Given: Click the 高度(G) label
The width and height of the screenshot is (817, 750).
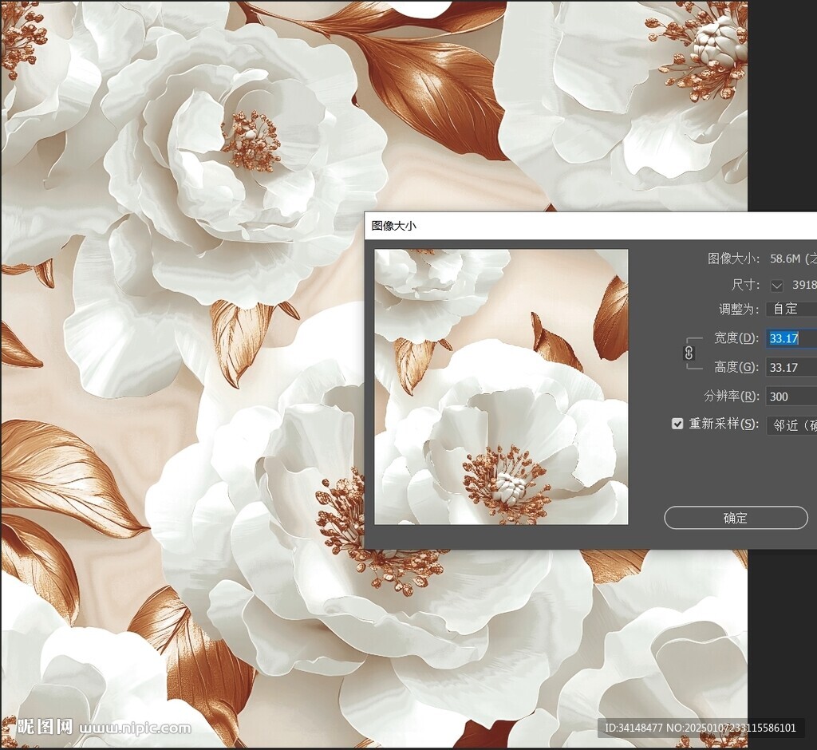Looking at the screenshot, I should coord(736,367).
